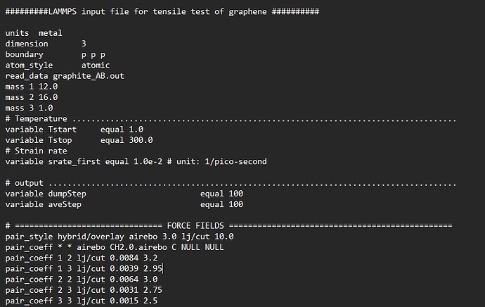The image size is (485, 307).
Task: Click the Tstart value 1.0
Action: 136,129
